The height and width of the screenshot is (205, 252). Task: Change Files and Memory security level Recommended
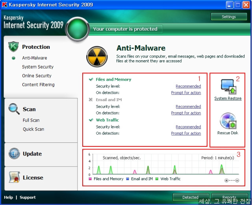pos(188,86)
